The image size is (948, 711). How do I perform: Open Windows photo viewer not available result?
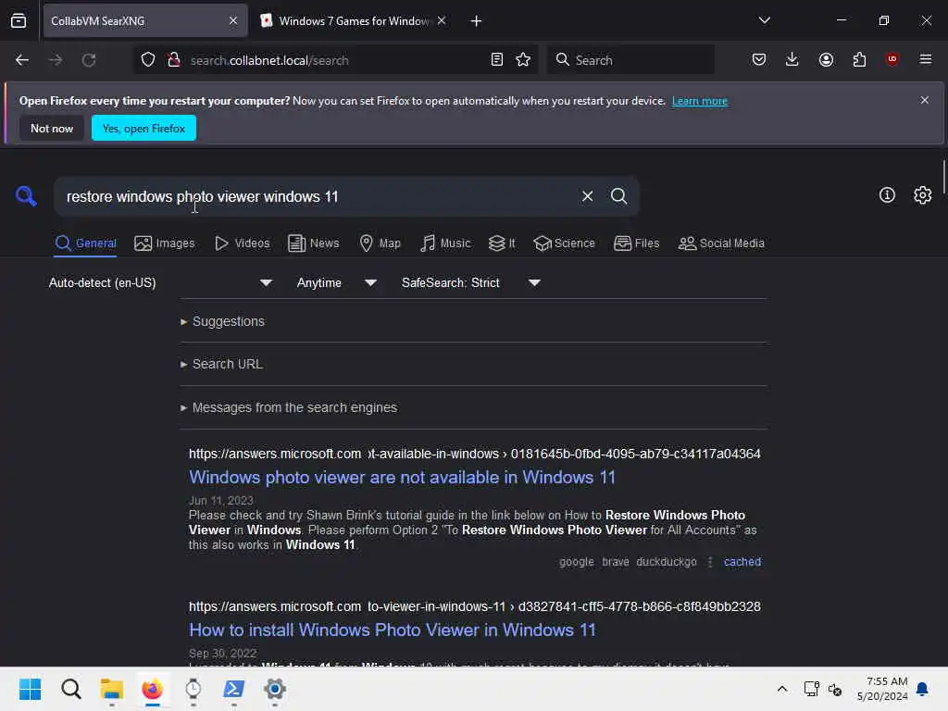point(402,478)
